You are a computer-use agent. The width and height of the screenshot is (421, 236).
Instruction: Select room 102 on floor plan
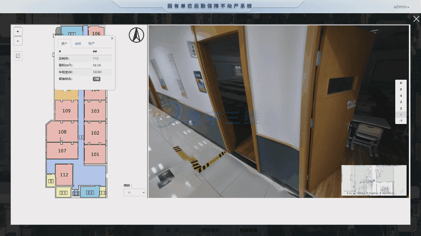pos(95,133)
